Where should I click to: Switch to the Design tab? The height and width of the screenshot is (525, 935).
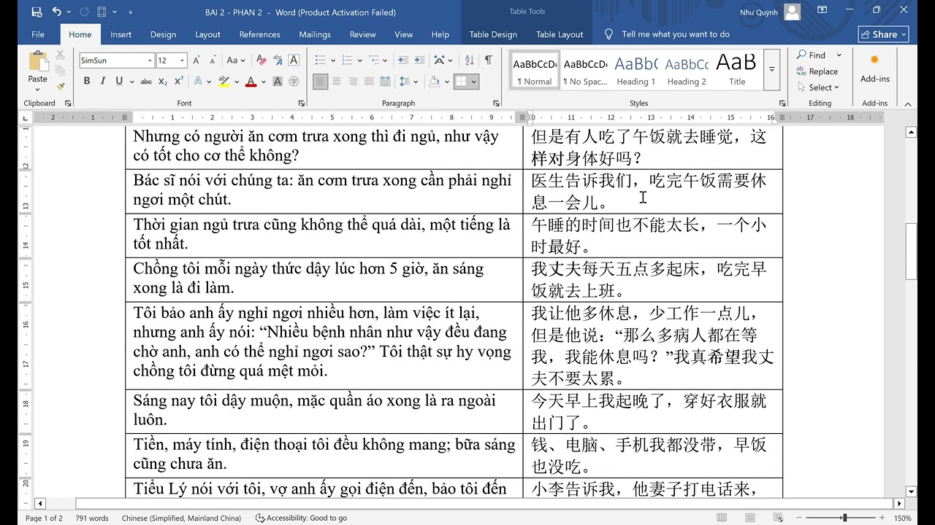coord(163,34)
